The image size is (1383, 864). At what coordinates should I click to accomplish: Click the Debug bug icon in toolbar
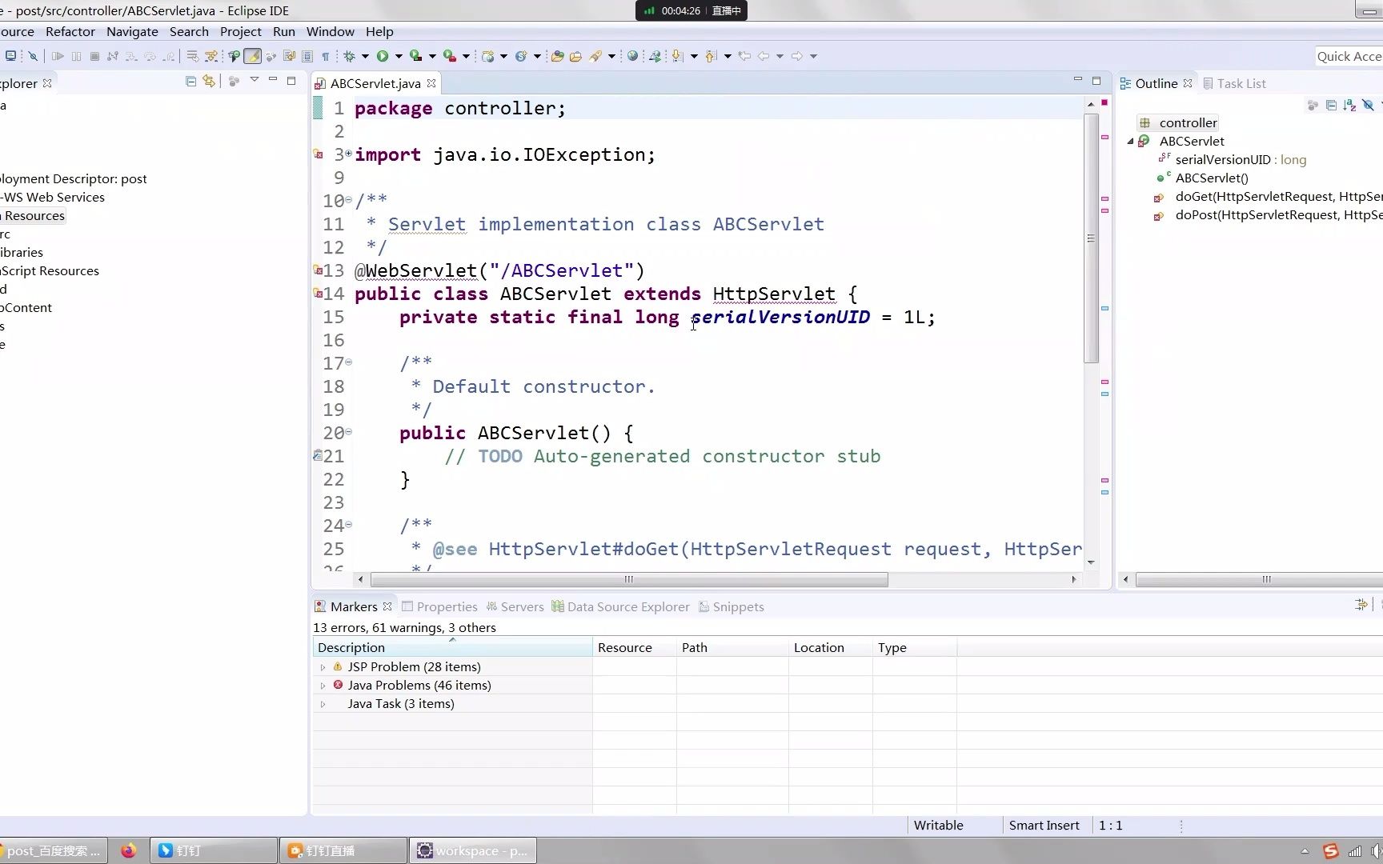[x=350, y=56]
